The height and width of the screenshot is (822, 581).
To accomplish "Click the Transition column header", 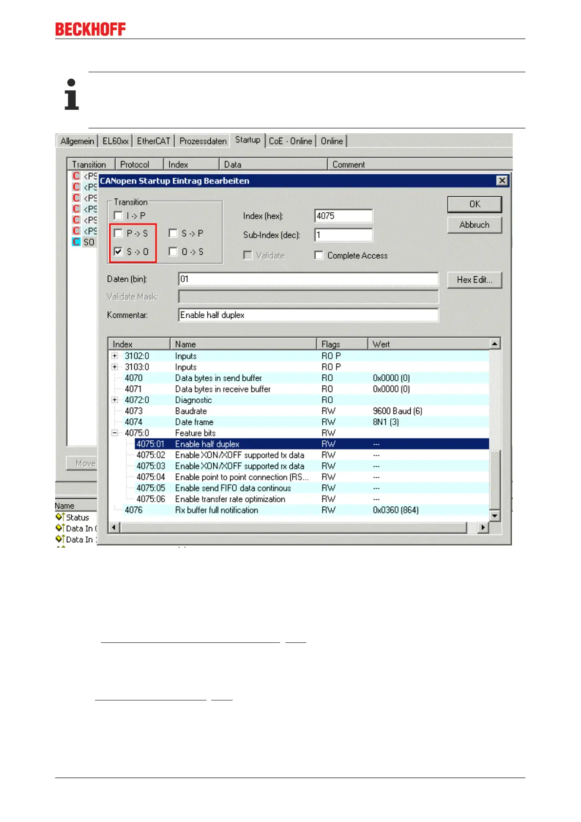I will click(x=91, y=164).
